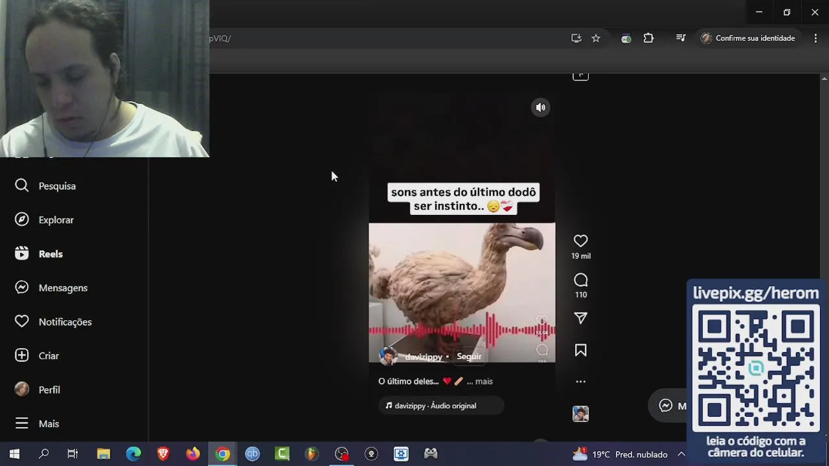Screen dimensions: 829x466
Task: Toggle the reel's sound with speaker button
Action: tap(541, 107)
